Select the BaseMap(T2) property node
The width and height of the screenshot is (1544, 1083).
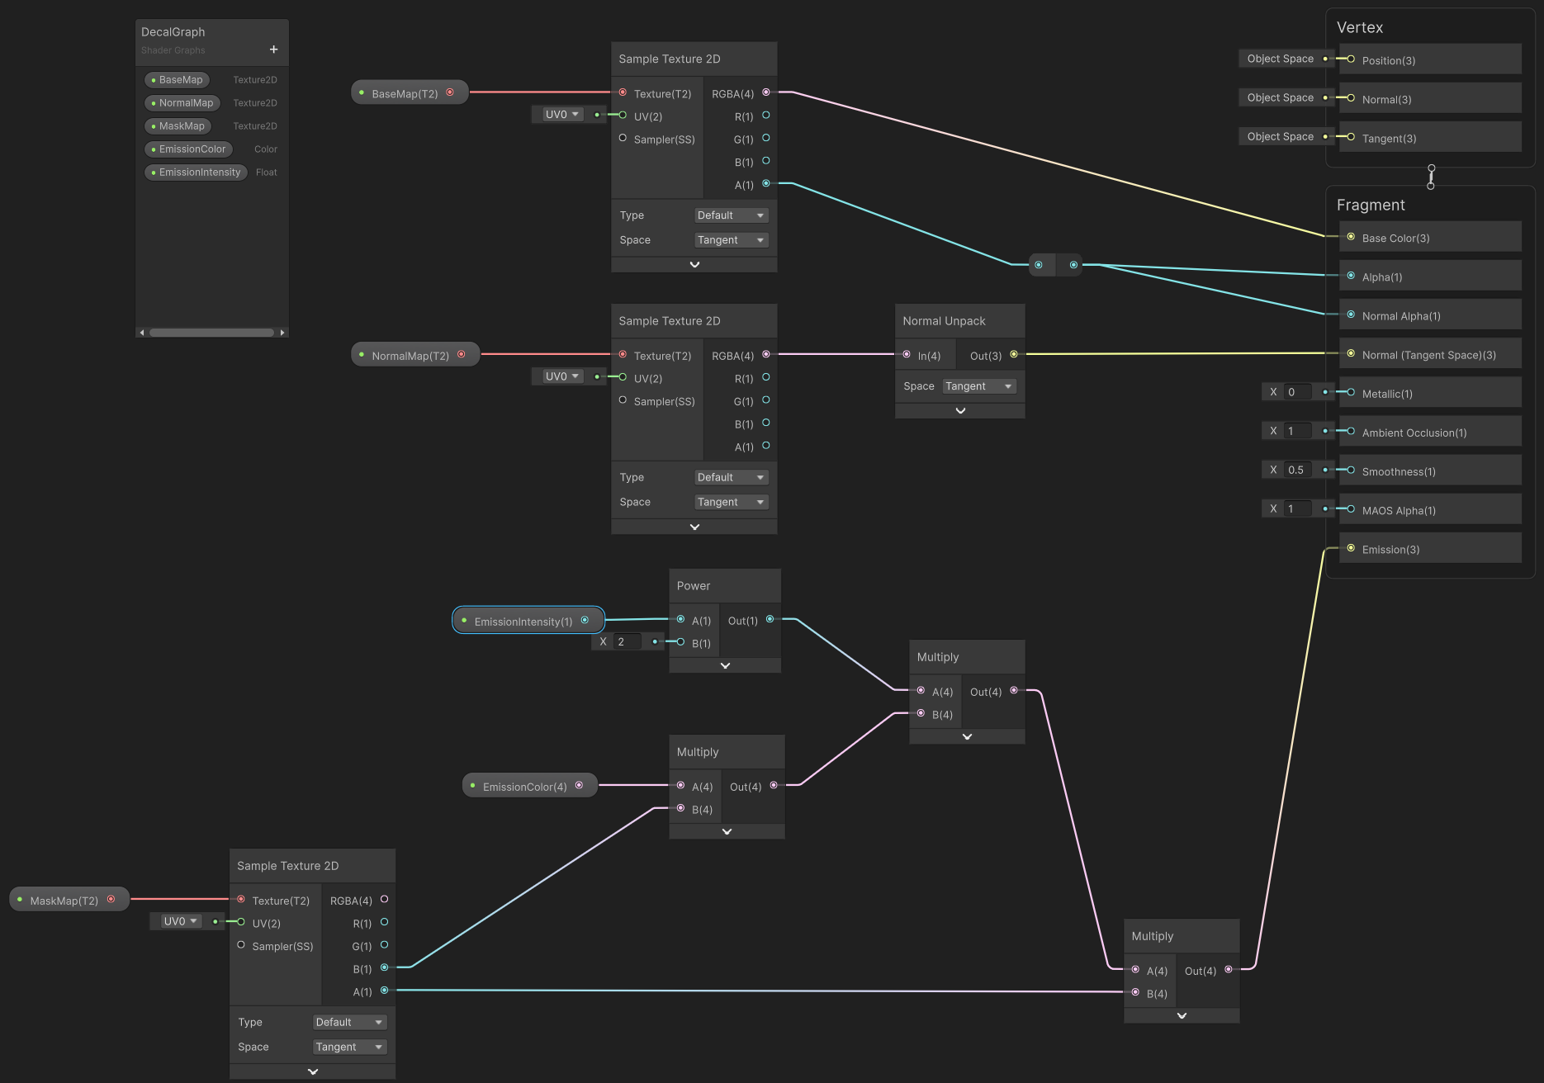pos(410,92)
